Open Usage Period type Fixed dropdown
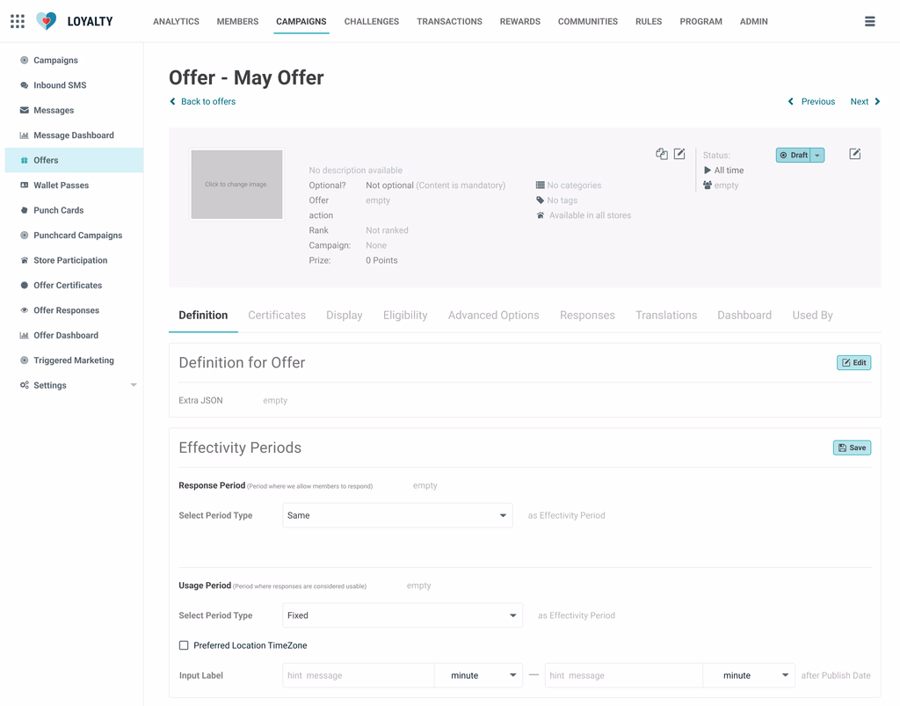 click(403, 615)
